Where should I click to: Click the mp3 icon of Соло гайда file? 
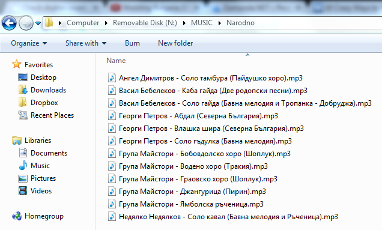point(112,103)
